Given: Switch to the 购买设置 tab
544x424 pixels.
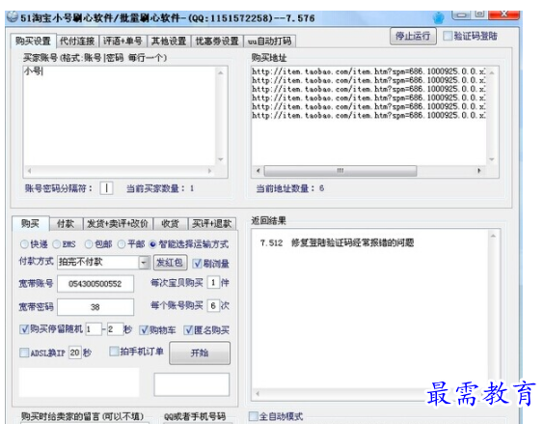Looking at the screenshot, I should tap(34, 41).
